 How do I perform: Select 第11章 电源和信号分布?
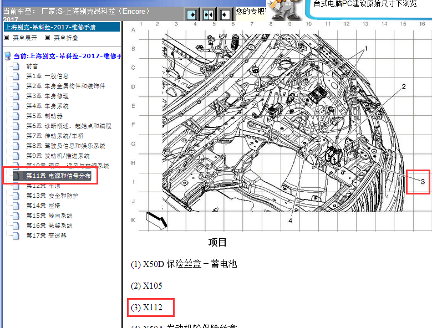[x=58, y=176]
